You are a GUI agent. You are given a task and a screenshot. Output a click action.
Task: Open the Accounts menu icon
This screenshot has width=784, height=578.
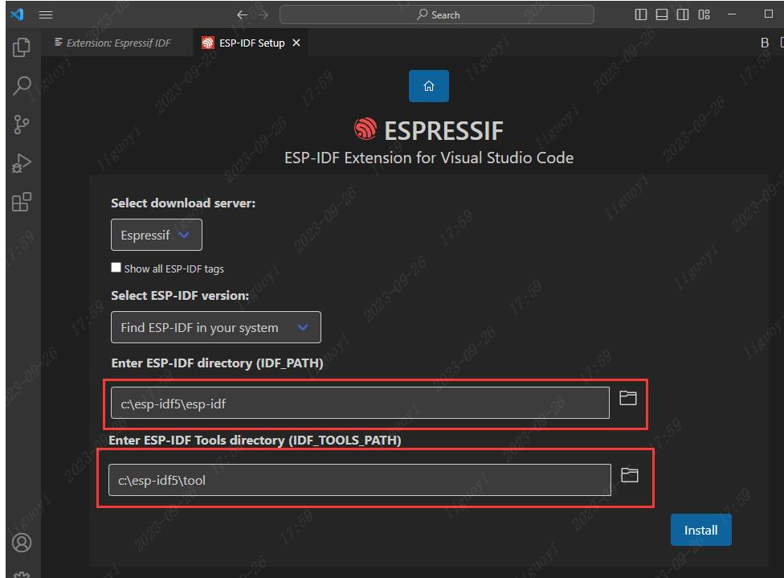(x=22, y=543)
